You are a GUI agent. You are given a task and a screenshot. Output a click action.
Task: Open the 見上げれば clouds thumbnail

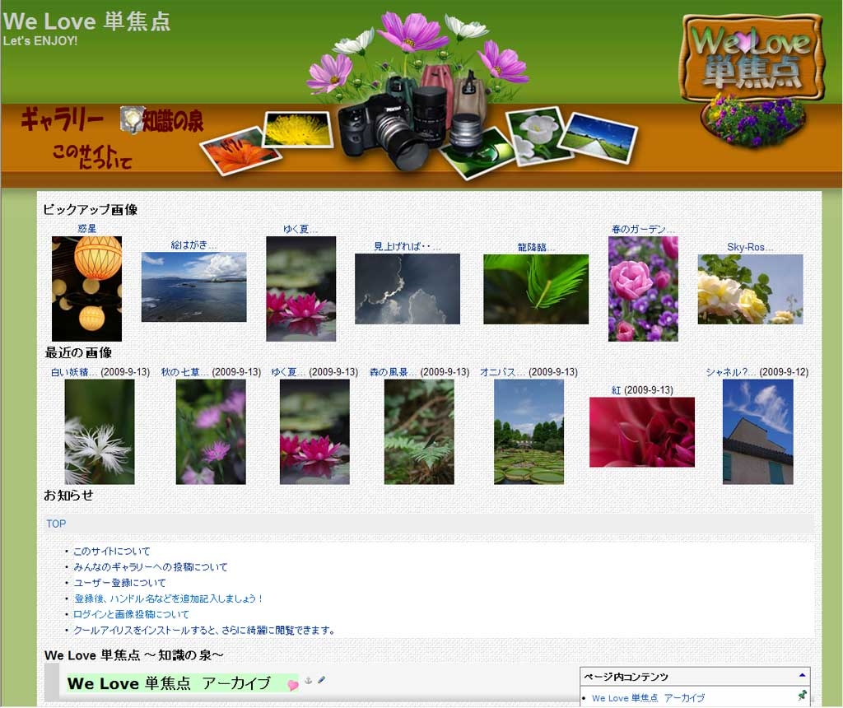[407, 289]
